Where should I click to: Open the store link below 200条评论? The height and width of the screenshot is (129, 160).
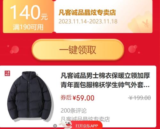tap(85, 119)
